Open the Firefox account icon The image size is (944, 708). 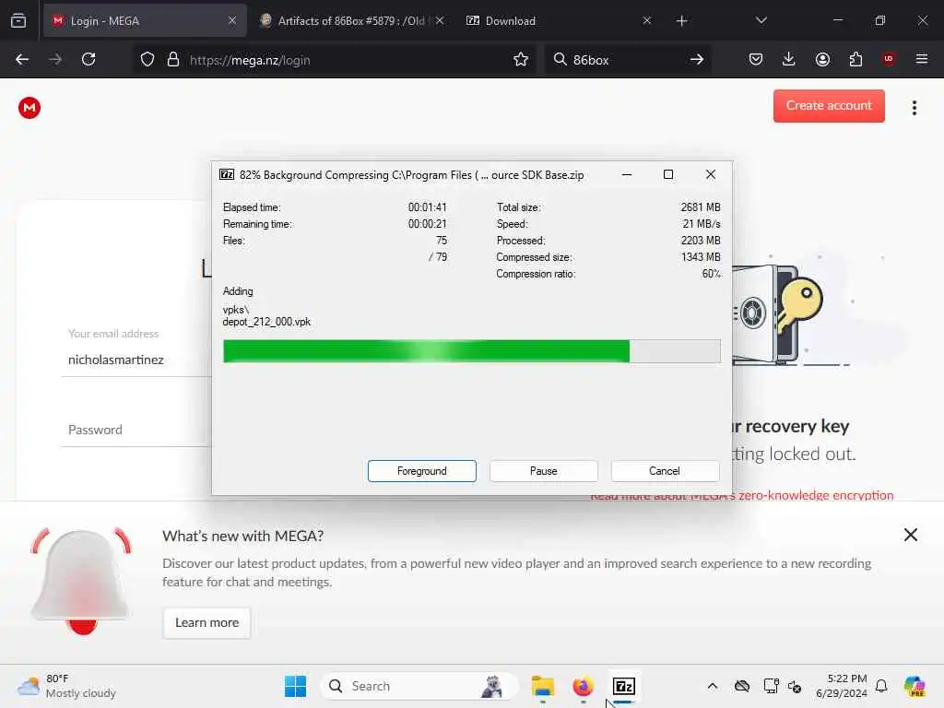(x=822, y=60)
